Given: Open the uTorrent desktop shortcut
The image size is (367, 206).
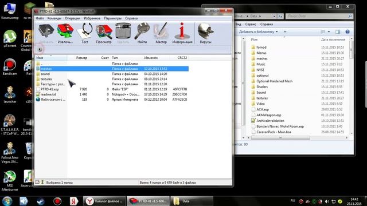Looking at the screenshot, I should (x=10, y=39).
